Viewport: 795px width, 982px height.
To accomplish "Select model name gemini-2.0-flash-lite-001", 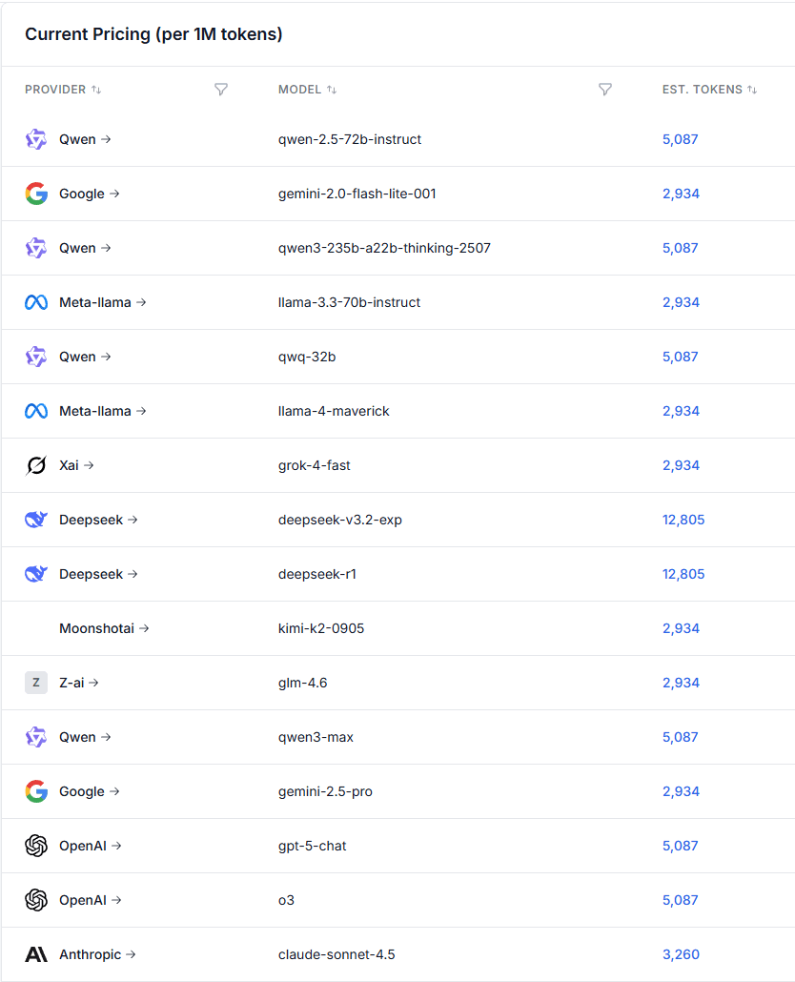I will coord(357,194).
